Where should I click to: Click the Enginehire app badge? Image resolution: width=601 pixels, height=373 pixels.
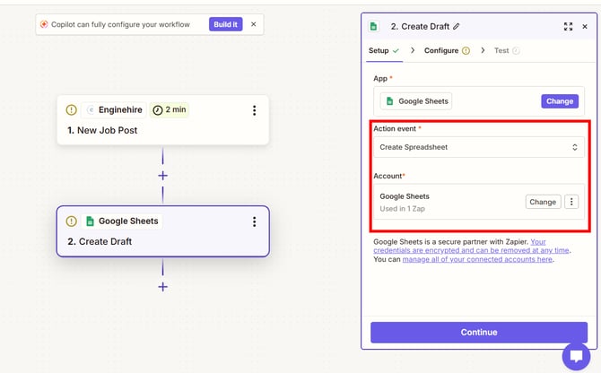[115, 110]
